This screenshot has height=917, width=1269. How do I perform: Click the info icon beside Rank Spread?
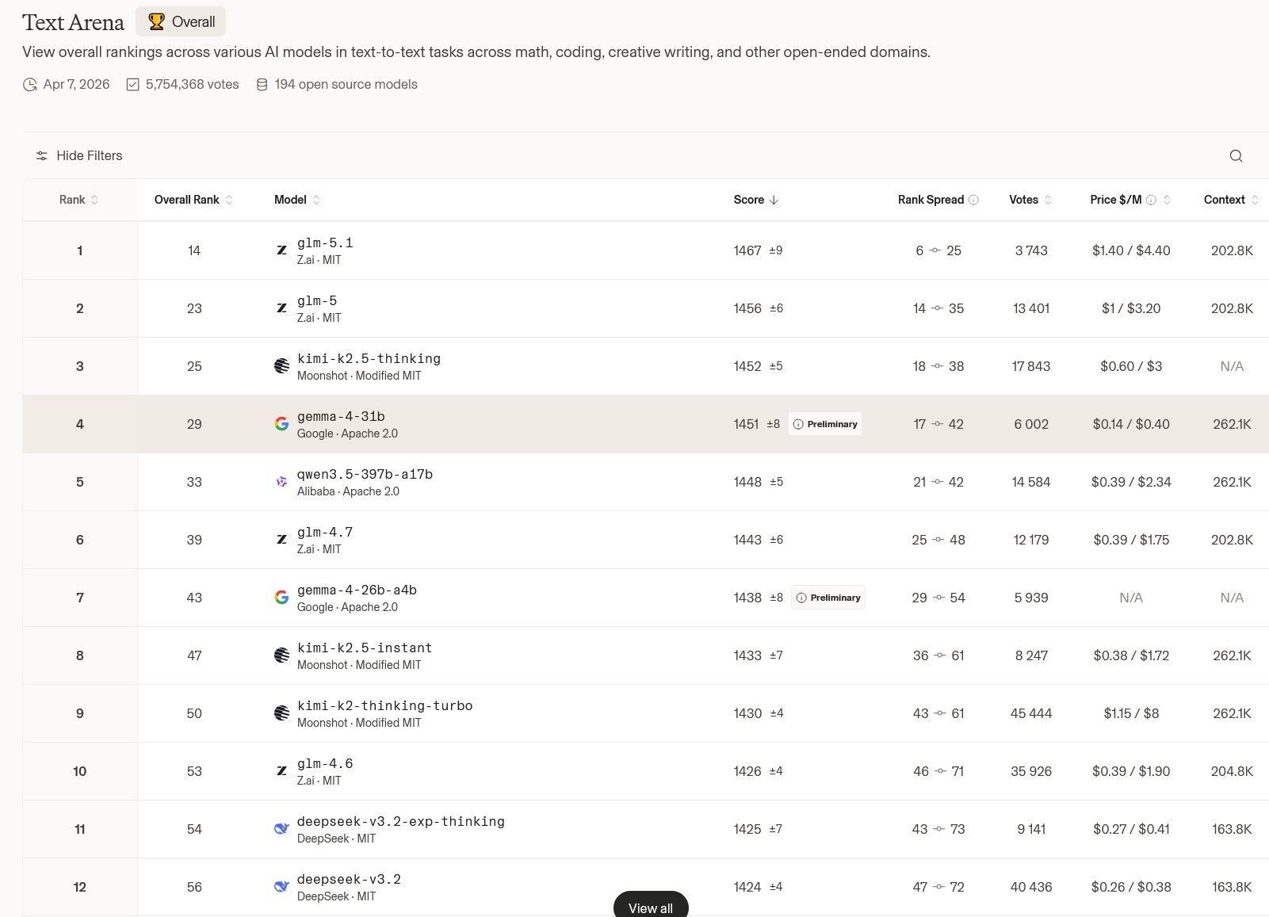pyautogui.click(x=973, y=200)
